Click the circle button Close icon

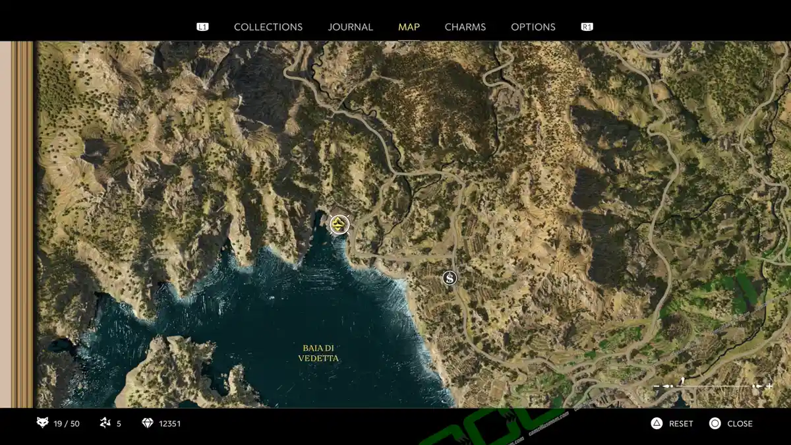point(715,423)
